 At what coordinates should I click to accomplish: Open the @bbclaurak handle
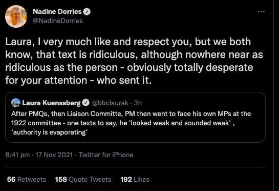coord(110,103)
